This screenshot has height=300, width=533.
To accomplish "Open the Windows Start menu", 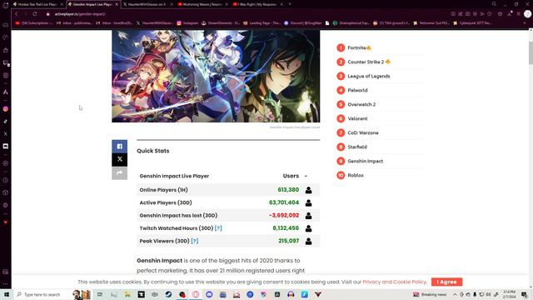I will [6, 294].
